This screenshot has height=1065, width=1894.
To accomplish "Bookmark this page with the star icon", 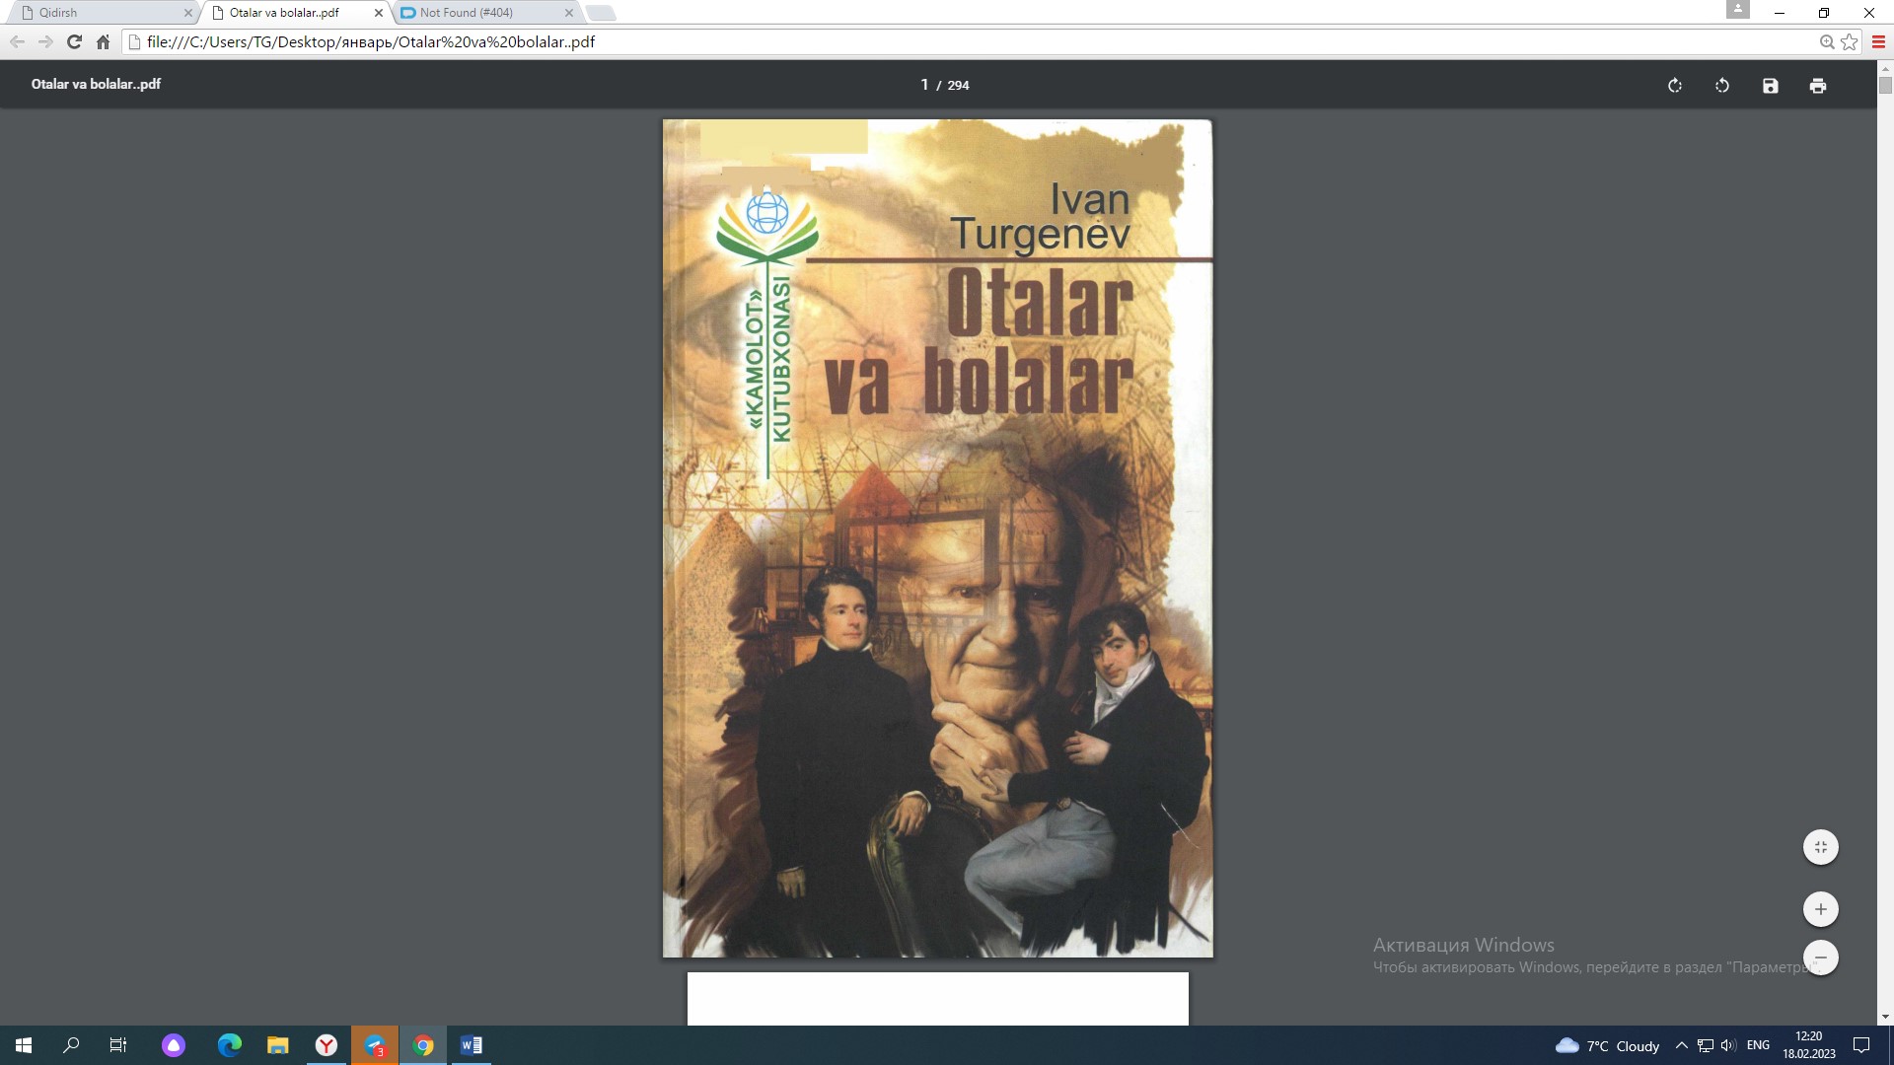I will click(x=1850, y=42).
